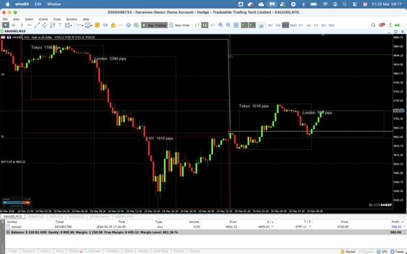Open the Market shopping bag icon

pos(113,25)
